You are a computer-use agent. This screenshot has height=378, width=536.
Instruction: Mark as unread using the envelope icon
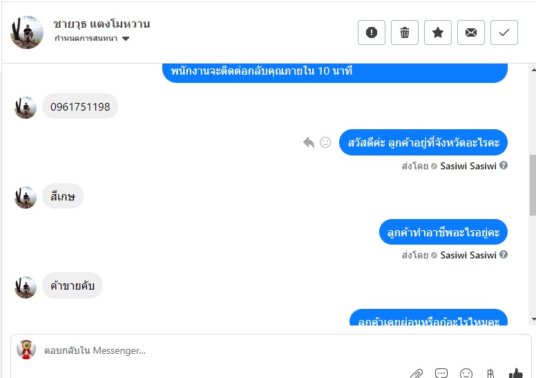coord(470,32)
